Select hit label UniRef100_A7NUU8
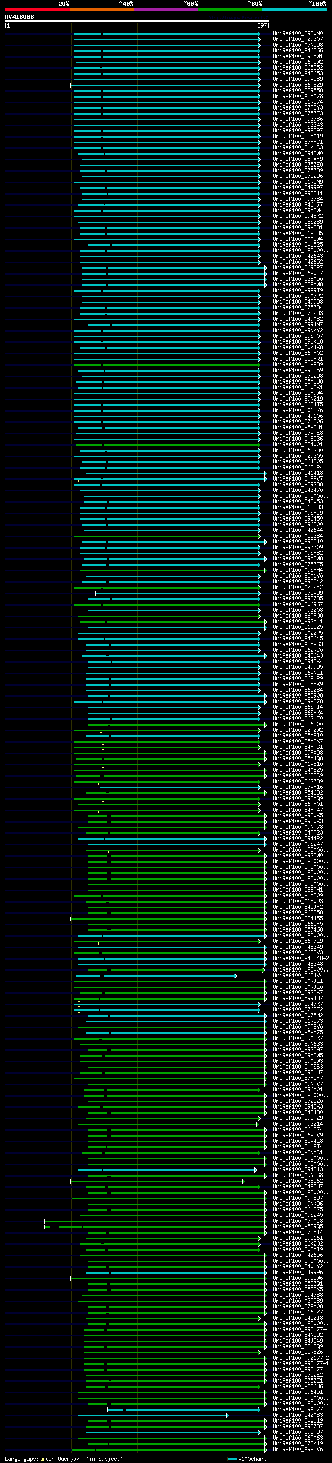 coord(298,45)
